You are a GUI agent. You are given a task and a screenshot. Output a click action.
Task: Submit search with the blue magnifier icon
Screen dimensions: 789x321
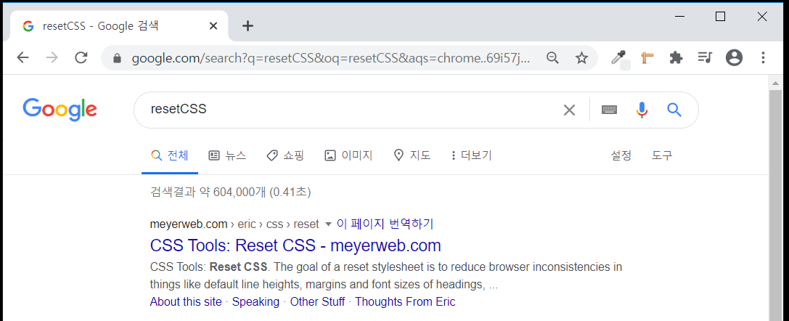(x=674, y=110)
